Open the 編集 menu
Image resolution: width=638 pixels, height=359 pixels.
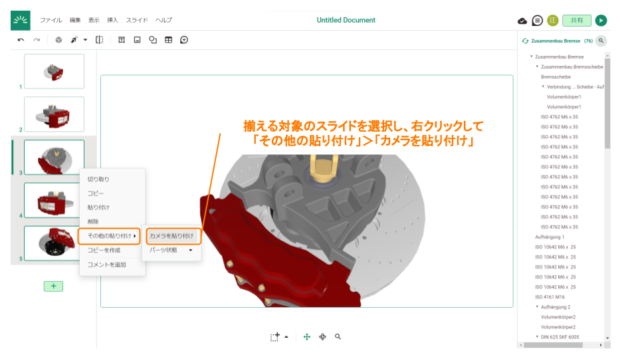[x=75, y=20]
